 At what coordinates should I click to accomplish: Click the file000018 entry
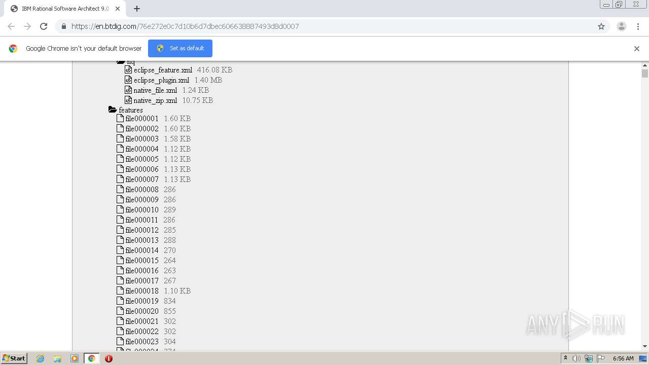pos(142,291)
